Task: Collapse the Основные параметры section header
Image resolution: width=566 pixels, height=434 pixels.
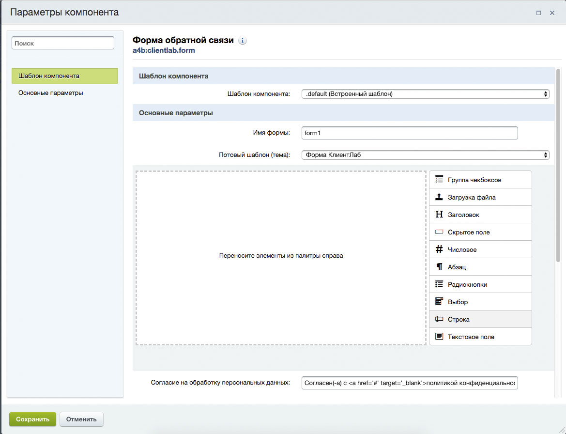Action: pyautogui.click(x=343, y=113)
